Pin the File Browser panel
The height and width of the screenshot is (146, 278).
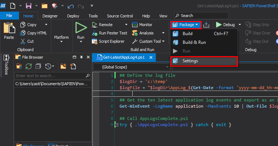point(81,57)
